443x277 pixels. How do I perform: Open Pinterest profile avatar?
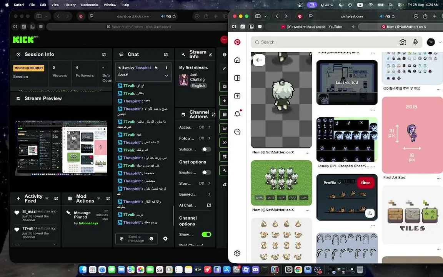pyautogui.click(x=431, y=42)
